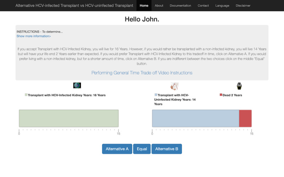This screenshot has width=284, height=177.
Task: Expand 'Show more information' instructions
Action: (x=34, y=36)
